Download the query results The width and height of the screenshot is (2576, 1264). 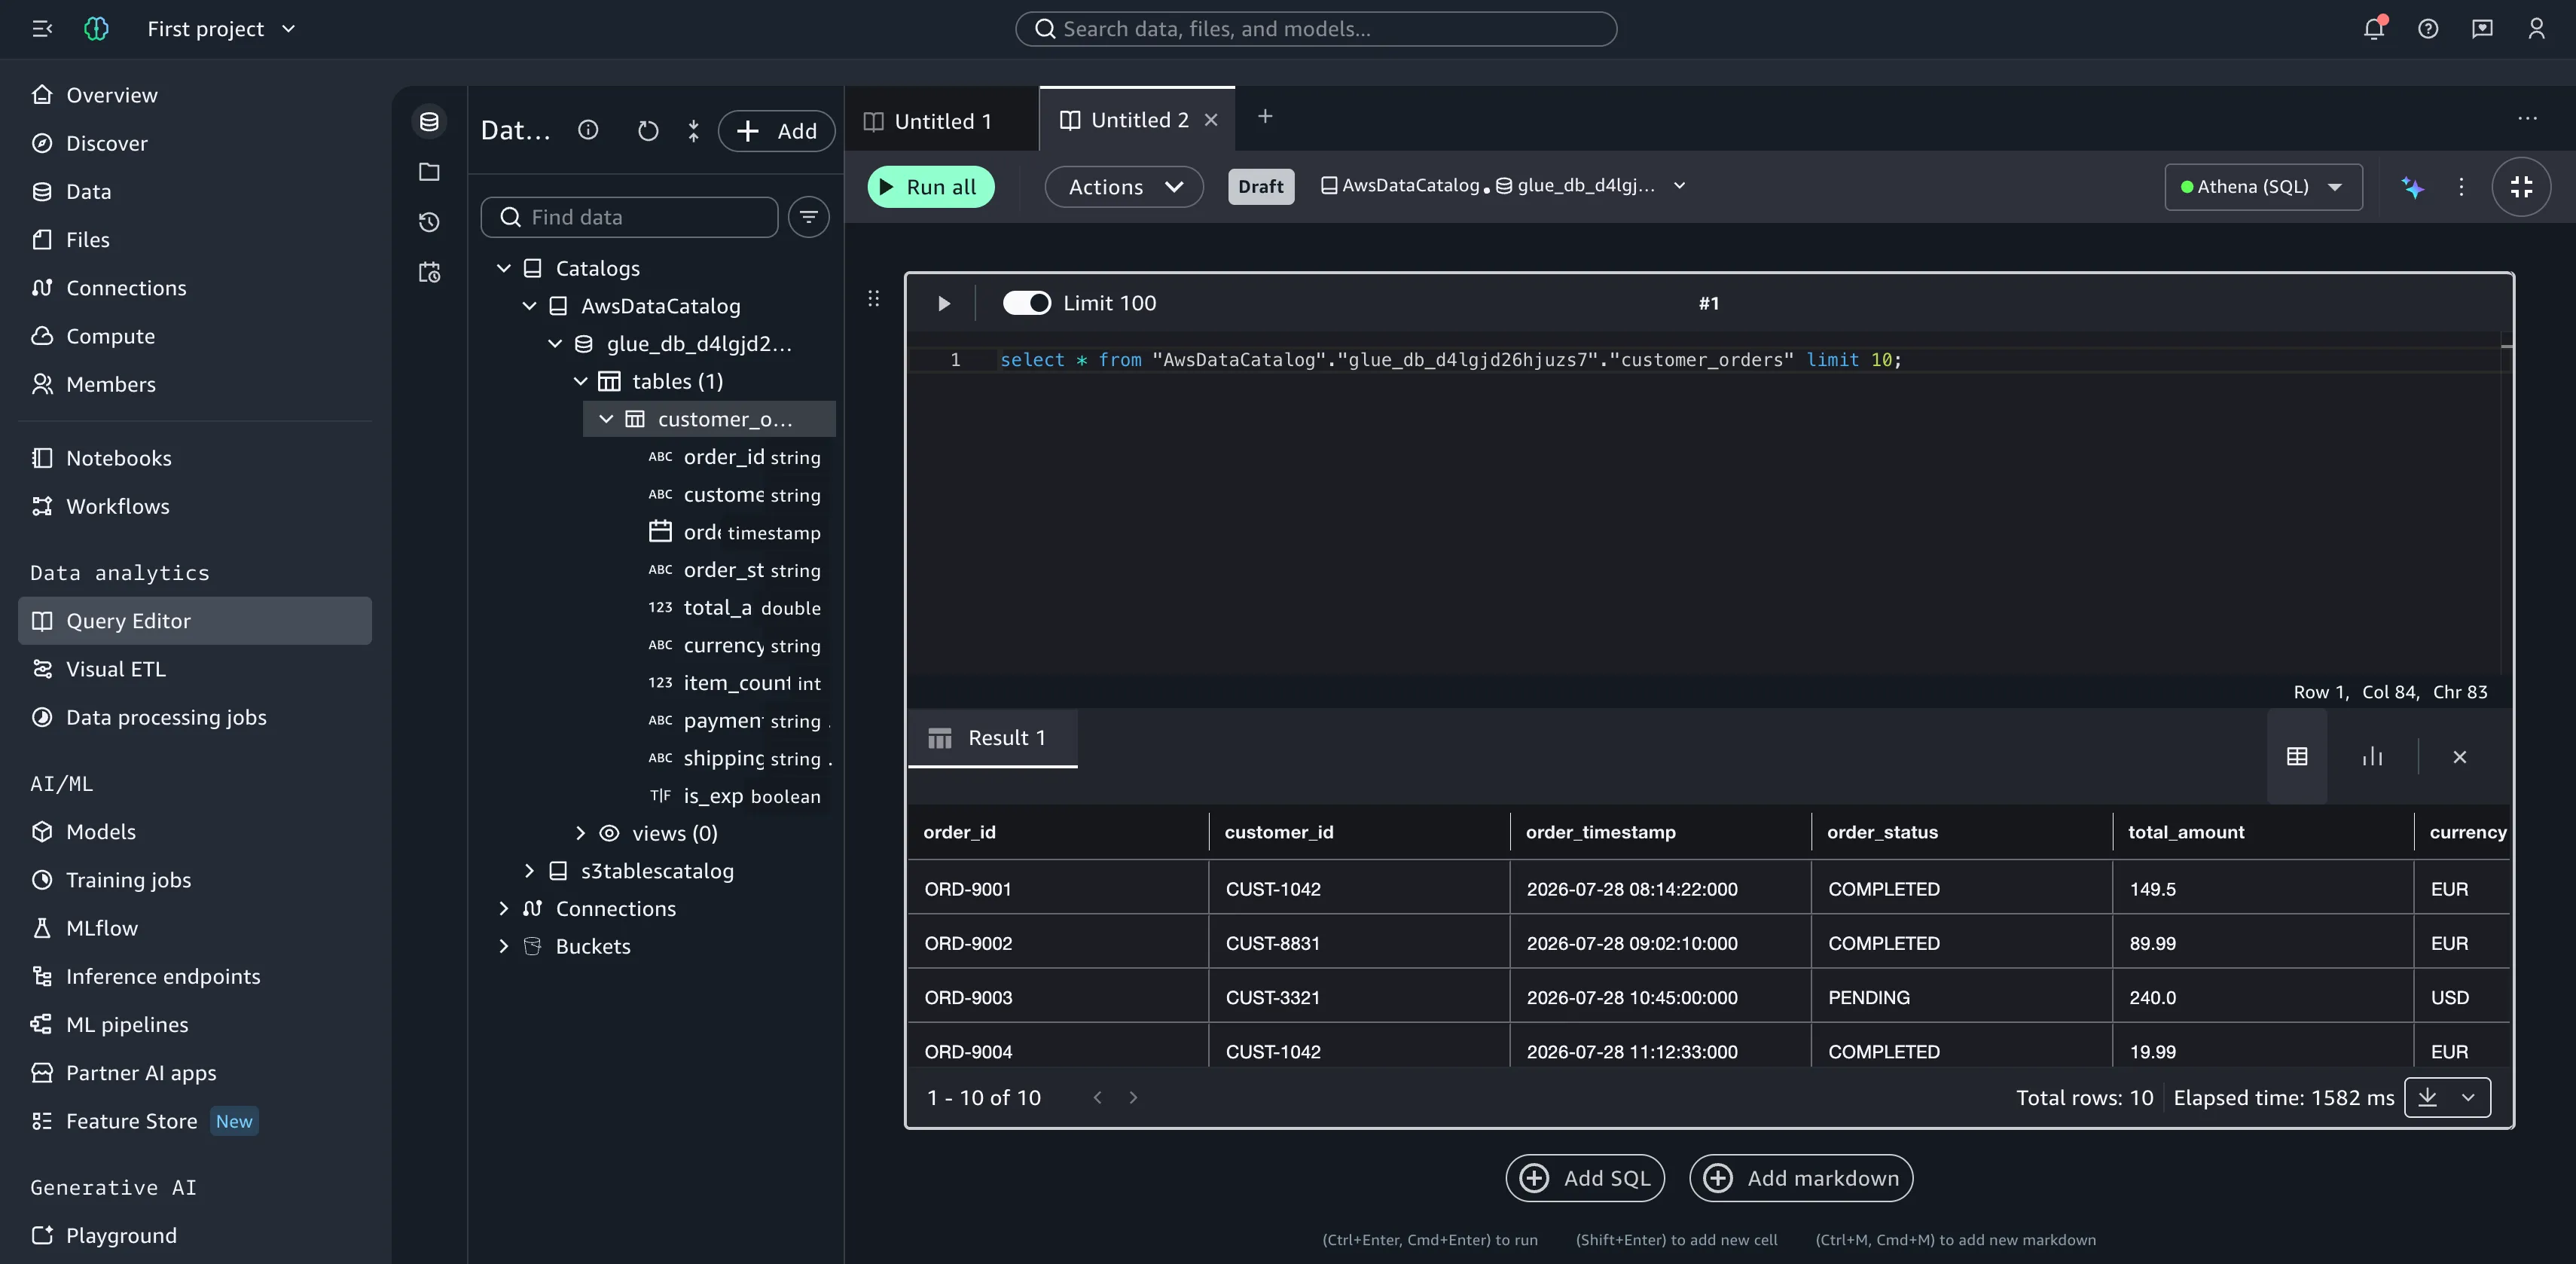click(x=2427, y=1097)
